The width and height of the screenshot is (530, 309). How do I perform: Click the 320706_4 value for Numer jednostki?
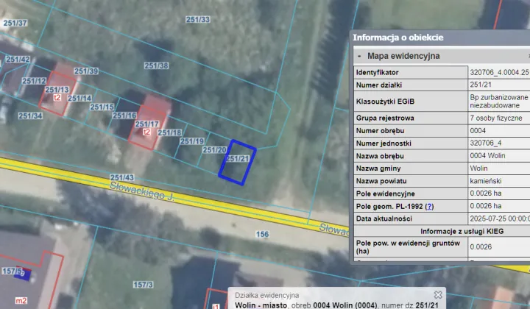pos(486,143)
